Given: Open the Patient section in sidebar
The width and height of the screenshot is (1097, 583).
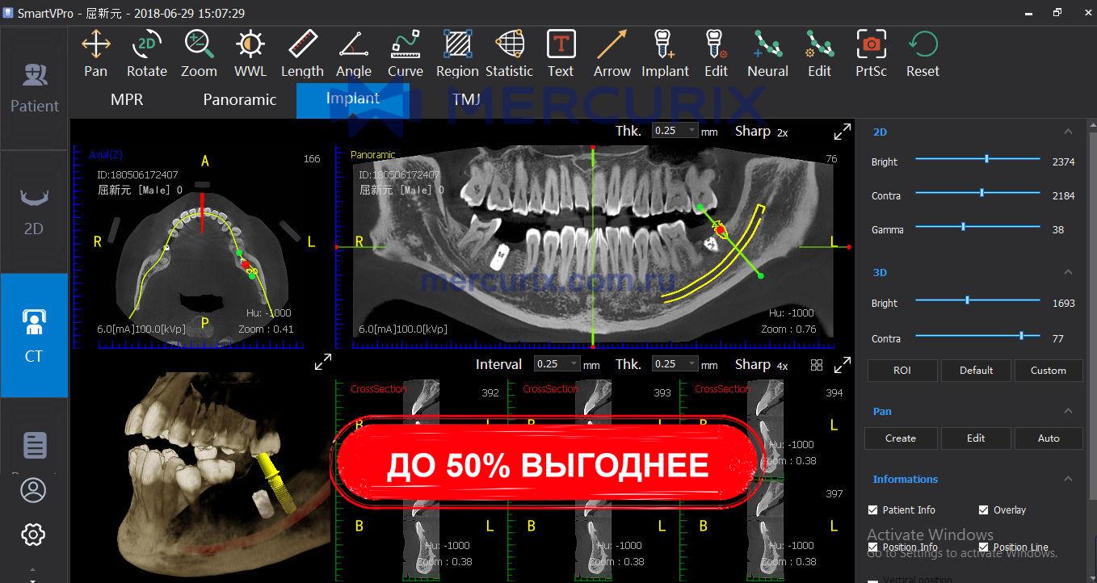Looking at the screenshot, I should pos(34,87).
